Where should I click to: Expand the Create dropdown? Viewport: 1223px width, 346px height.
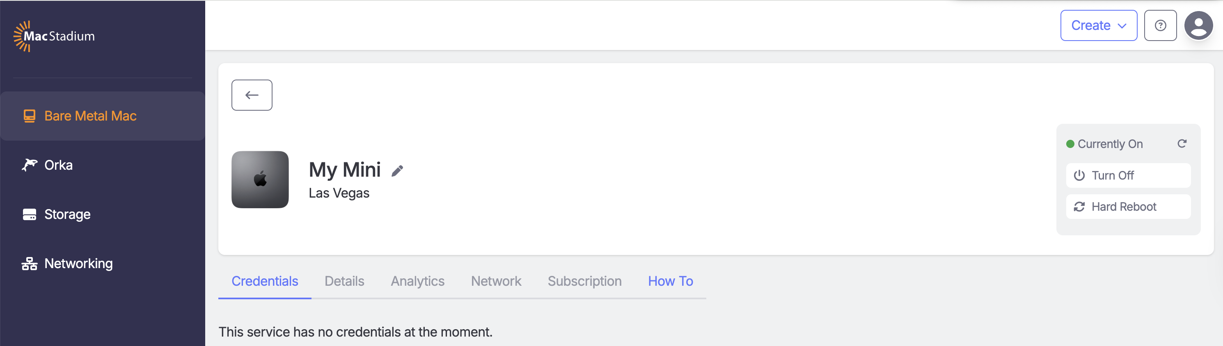[1098, 25]
